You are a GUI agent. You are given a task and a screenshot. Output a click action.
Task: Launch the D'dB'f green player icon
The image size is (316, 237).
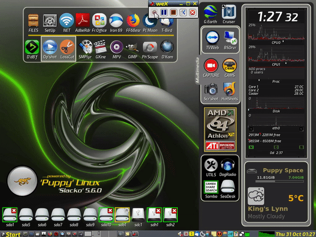[x=32, y=47]
